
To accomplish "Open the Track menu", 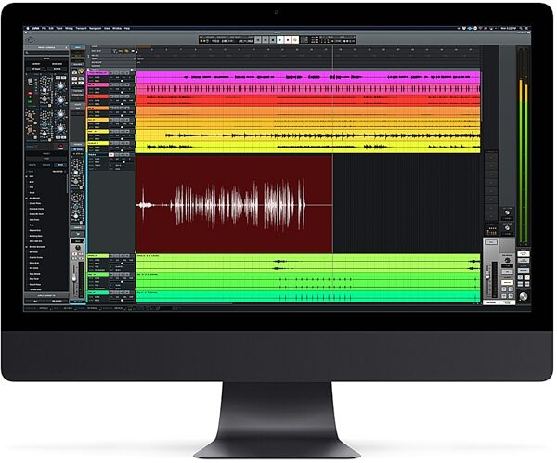I will pyautogui.click(x=59, y=28).
